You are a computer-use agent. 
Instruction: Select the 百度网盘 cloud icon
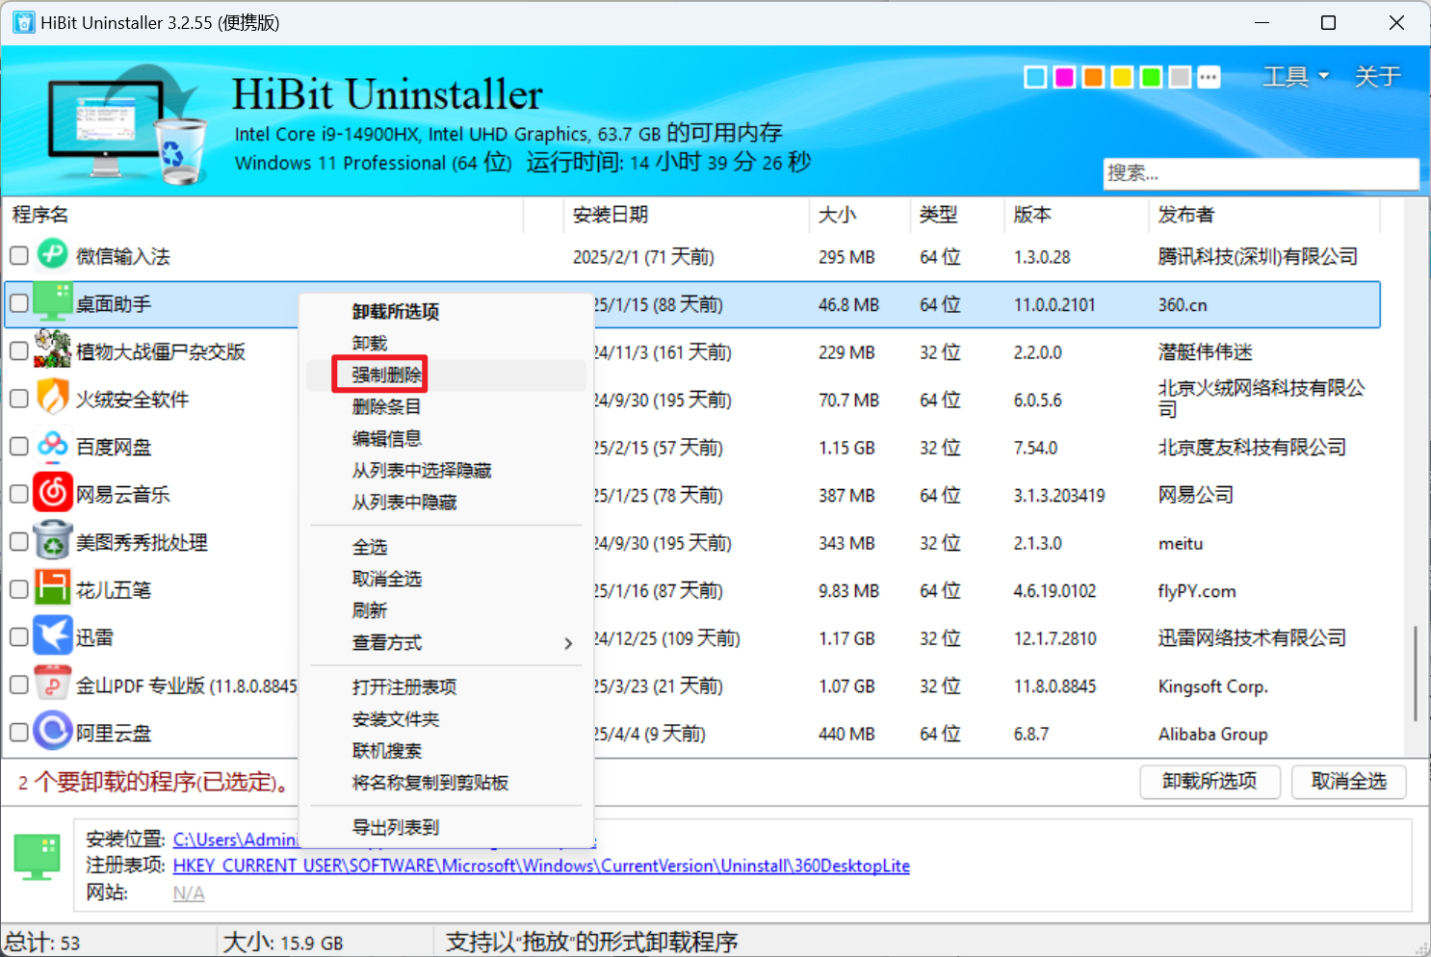(x=52, y=446)
